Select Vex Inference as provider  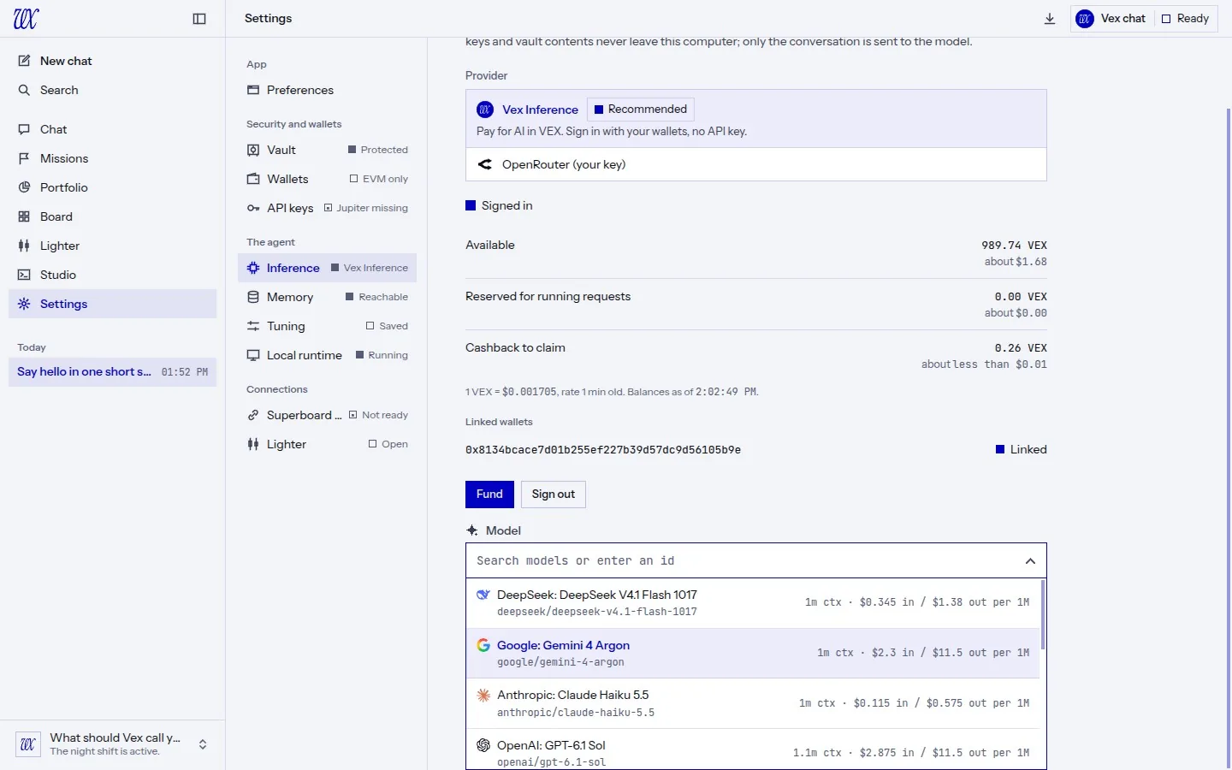click(756, 119)
